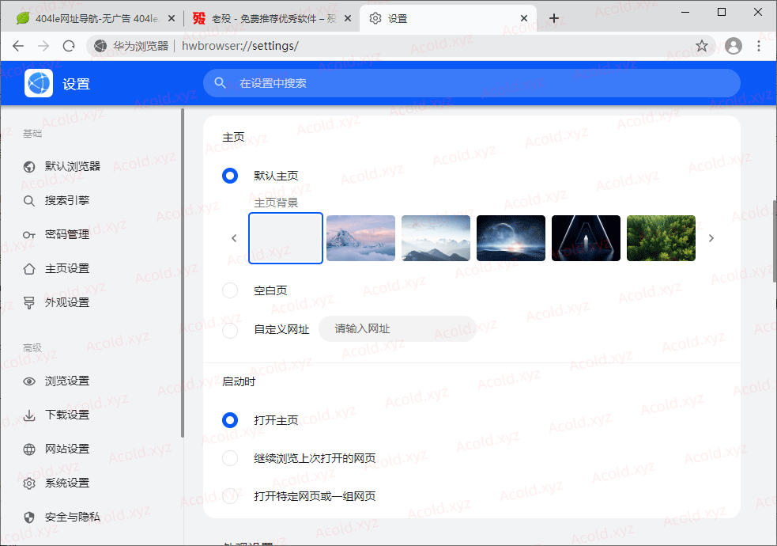Image resolution: width=777 pixels, height=546 pixels.
Task: Show previous homepage backgrounds with left chevron
Action: click(235, 238)
